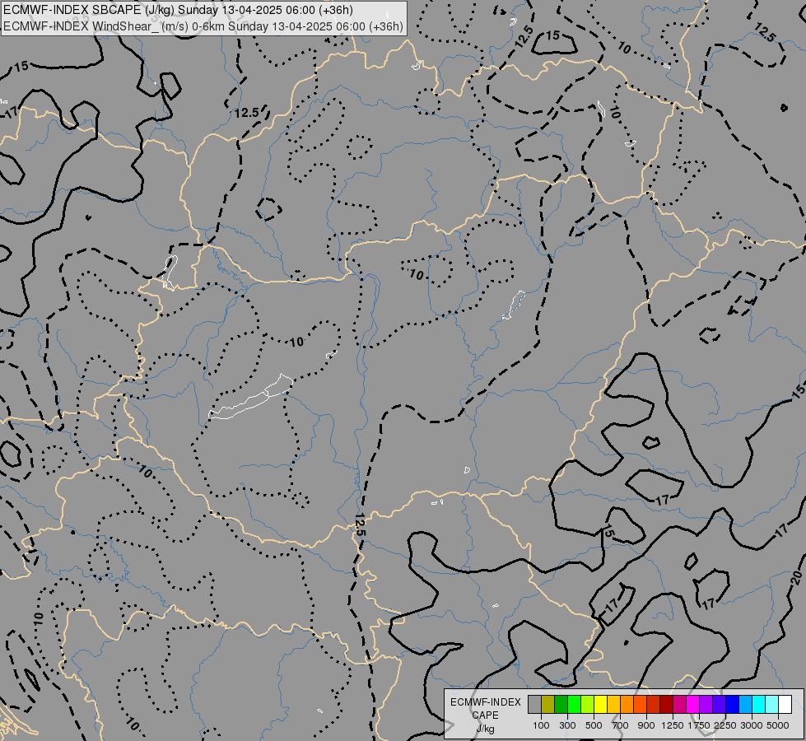Click the 3000 legend value
The image size is (806, 741).
pos(752,725)
